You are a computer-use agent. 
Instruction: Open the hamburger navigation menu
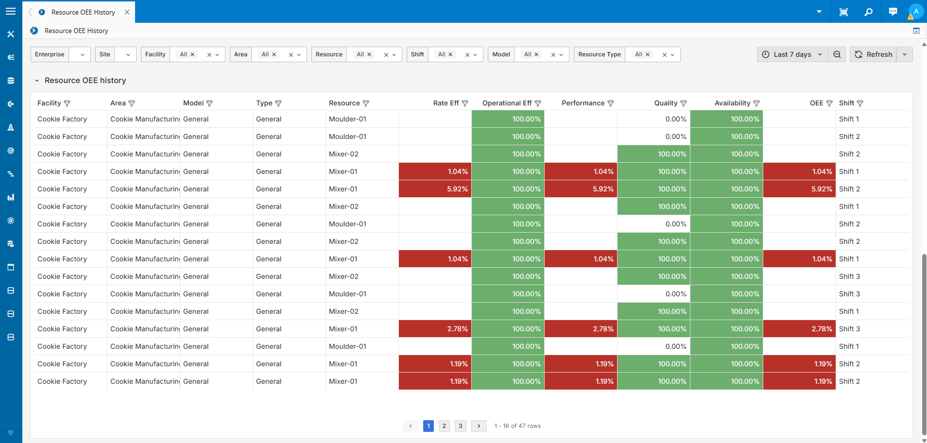click(x=11, y=11)
